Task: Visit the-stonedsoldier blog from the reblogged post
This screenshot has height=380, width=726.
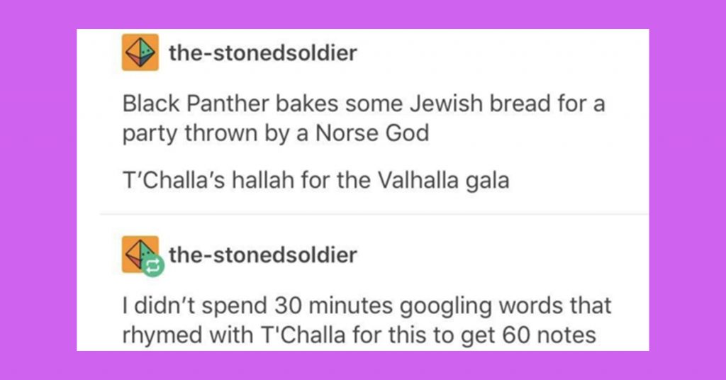Action: pos(262,255)
